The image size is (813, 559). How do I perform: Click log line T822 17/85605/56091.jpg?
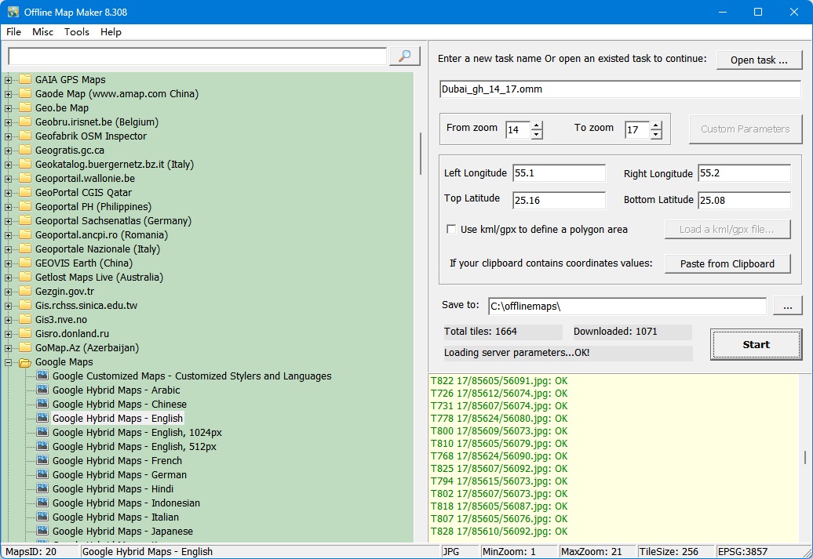(499, 381)
